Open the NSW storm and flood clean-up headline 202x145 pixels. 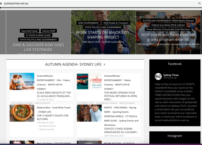coord(168,37)
